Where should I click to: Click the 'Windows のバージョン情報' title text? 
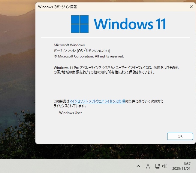tap(58, 7)
